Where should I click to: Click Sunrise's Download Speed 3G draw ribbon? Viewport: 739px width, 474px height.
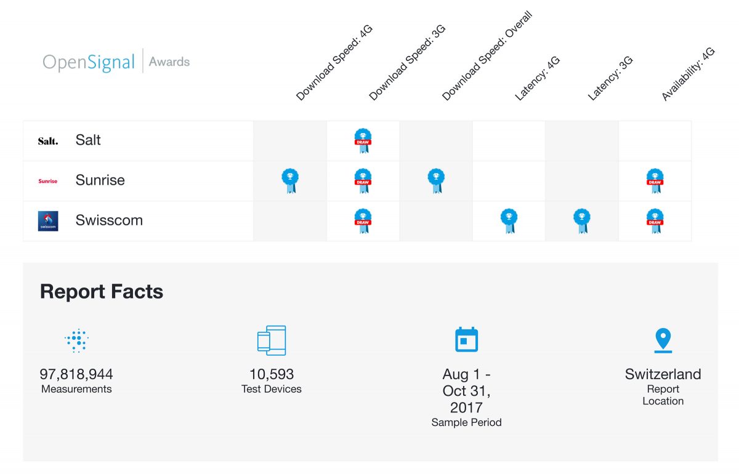pyautogui.click(x=363, y=180)
